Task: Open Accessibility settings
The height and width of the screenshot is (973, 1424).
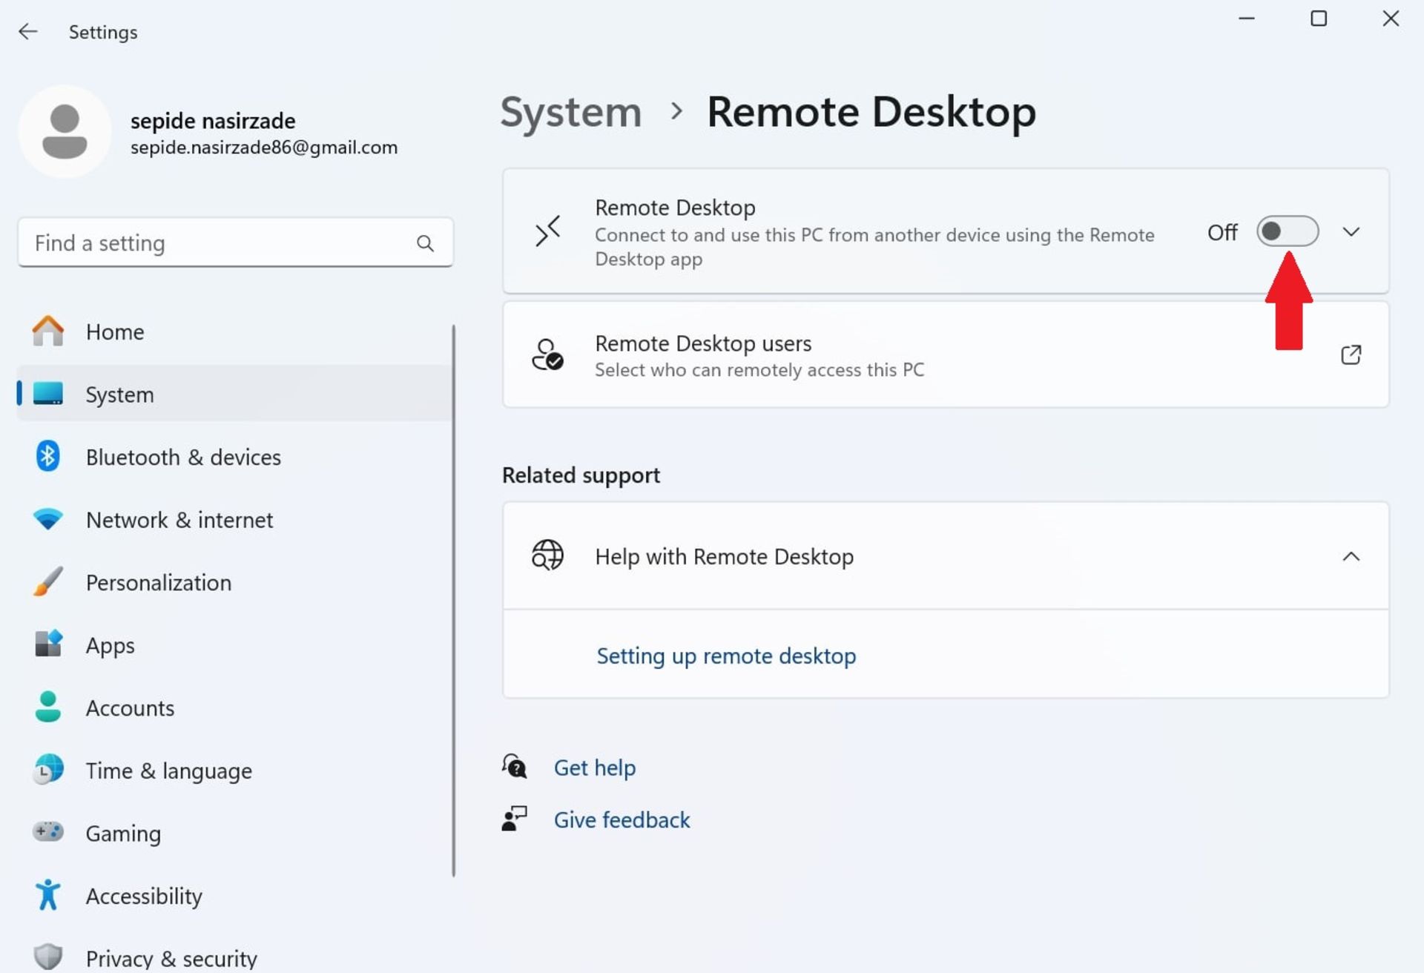Action: [x=234, y=895]
